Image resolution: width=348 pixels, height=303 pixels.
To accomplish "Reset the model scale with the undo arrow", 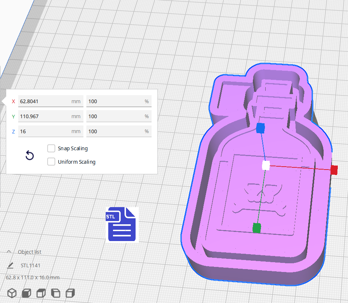I will [x=29, y=155].
